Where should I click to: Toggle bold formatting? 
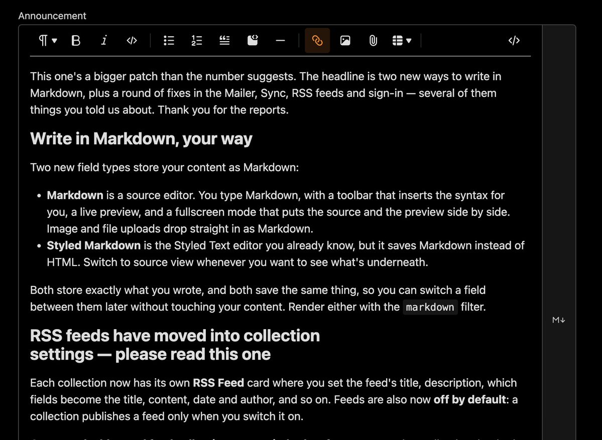point(76,40)
